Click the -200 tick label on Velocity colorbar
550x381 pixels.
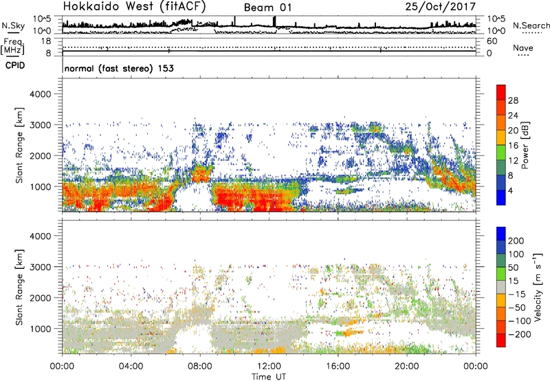pyautogui.click(x=520, y=334)
